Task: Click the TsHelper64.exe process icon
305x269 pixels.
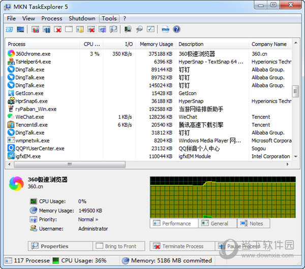Action: [x=11, y=61]
